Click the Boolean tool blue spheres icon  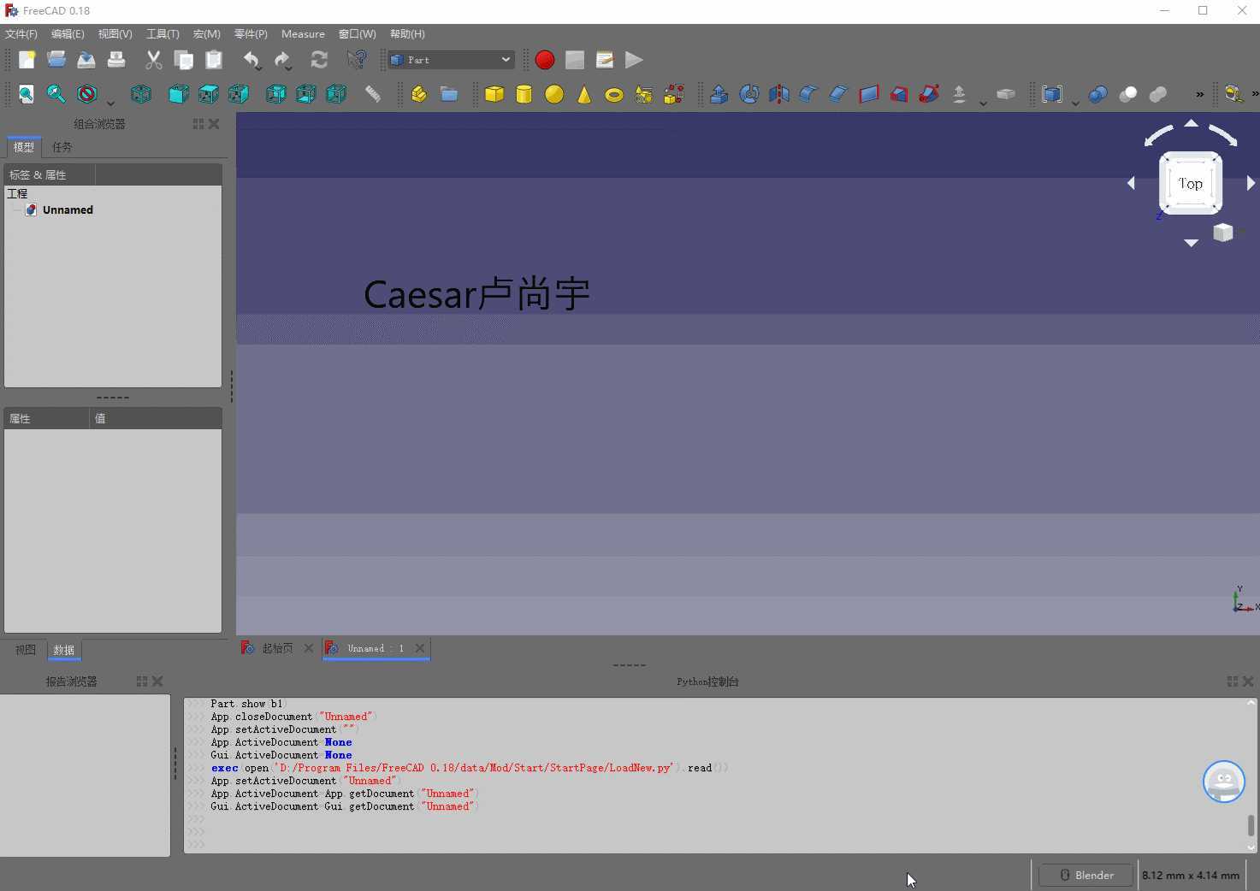[x=1098, y=94]
